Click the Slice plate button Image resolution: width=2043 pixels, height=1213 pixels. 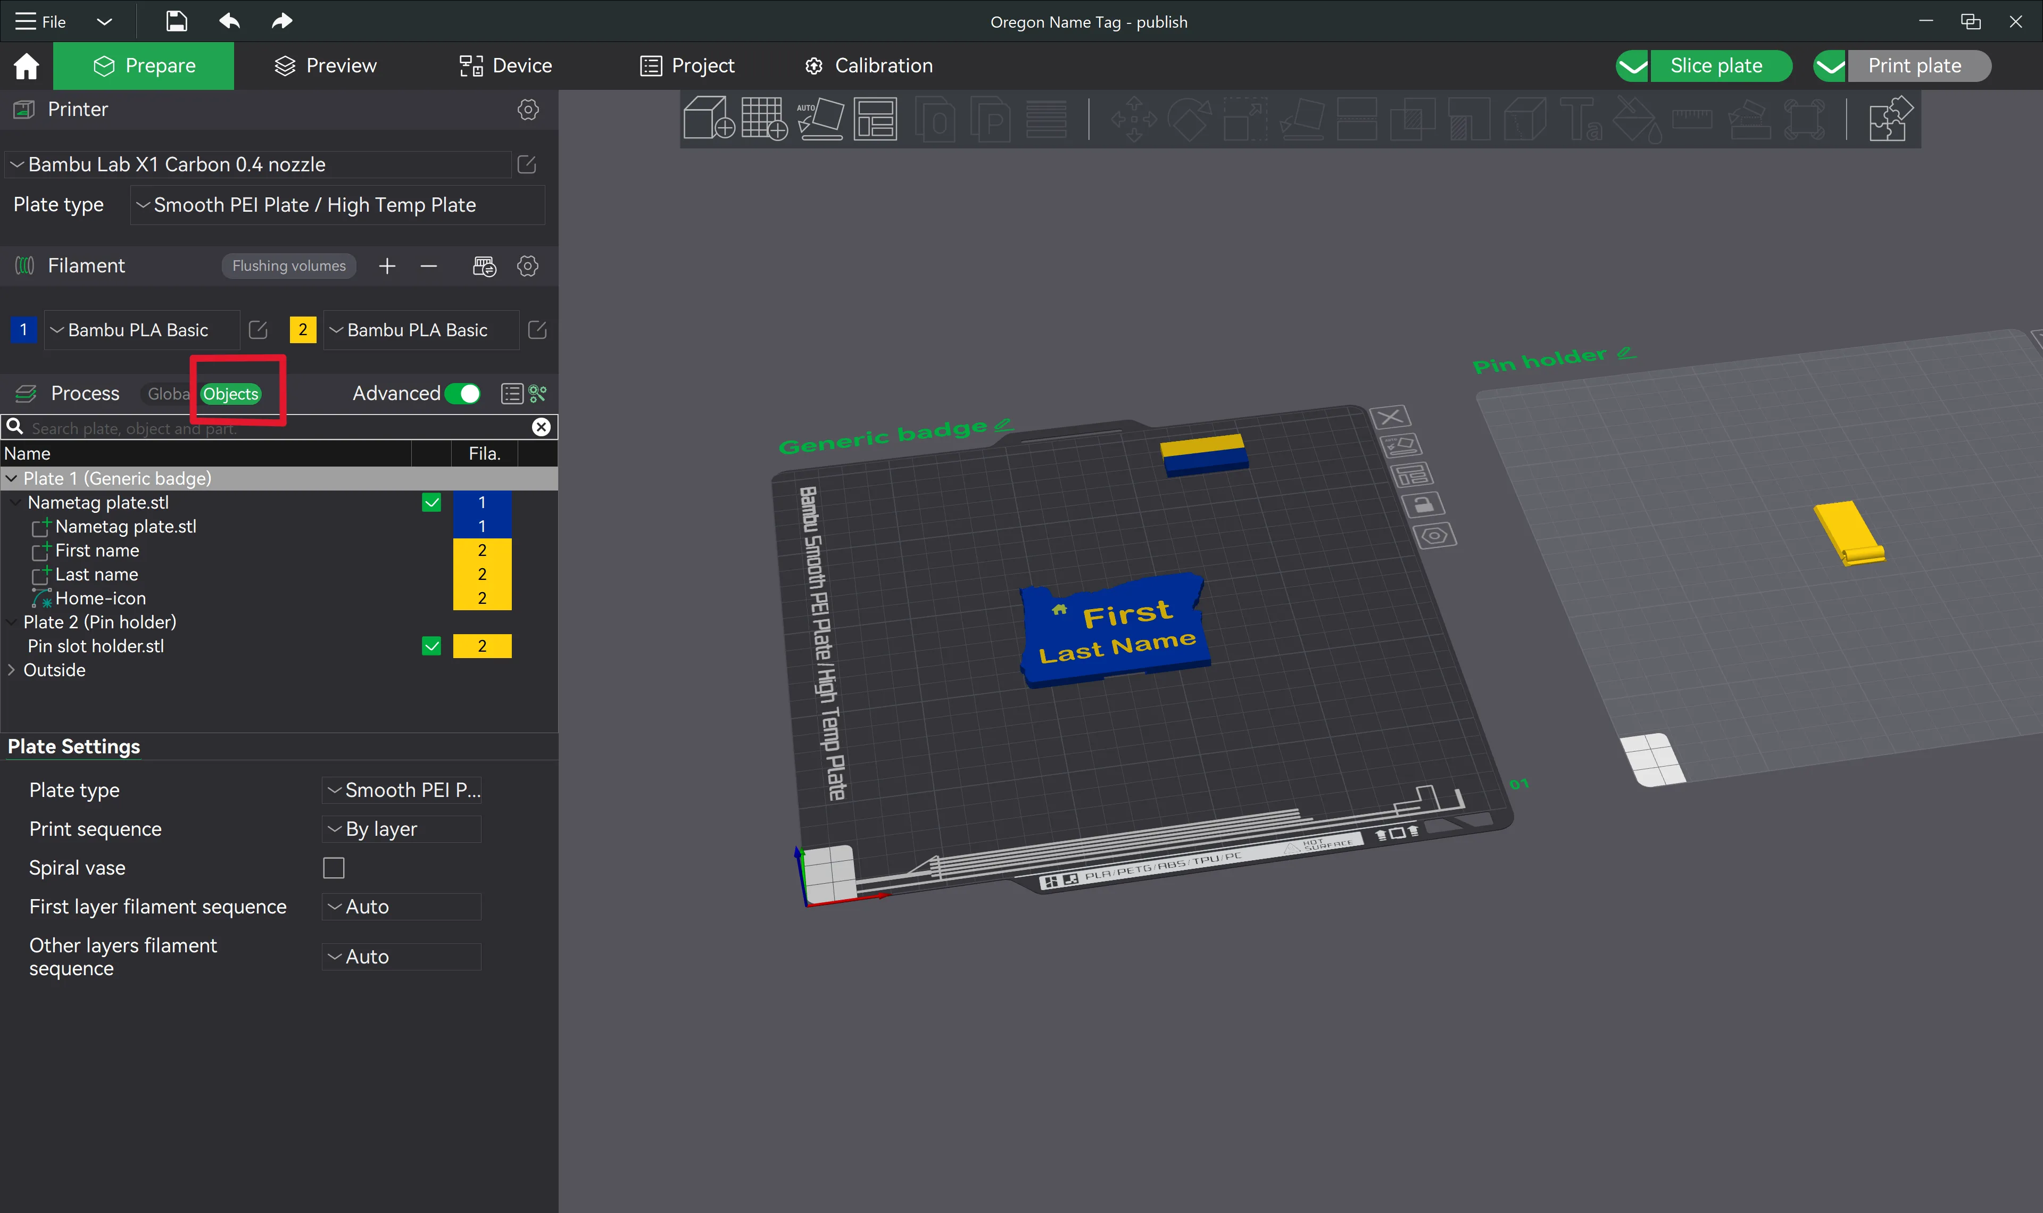pyautogui.click(x=1720, y=65)
